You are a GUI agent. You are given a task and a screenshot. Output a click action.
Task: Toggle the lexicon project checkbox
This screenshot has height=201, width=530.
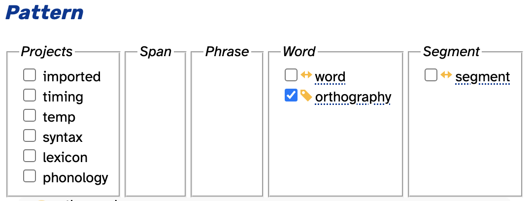point(30,156)
